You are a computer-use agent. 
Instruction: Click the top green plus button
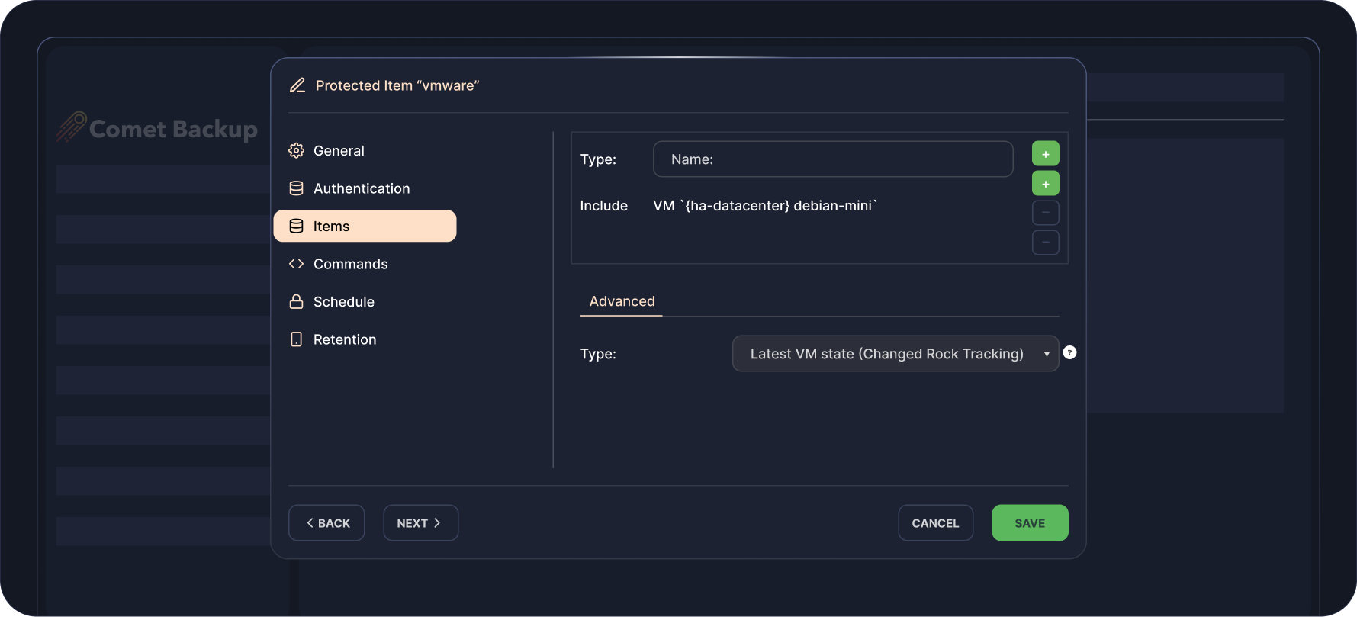[1045, 154]
